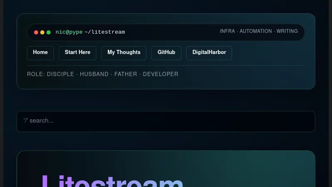Viewport: 332px width, 187px height.
Task: Click the WRITING tagline word
Action: tap(287, 31)
